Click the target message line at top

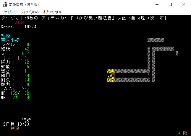point(83,18)
